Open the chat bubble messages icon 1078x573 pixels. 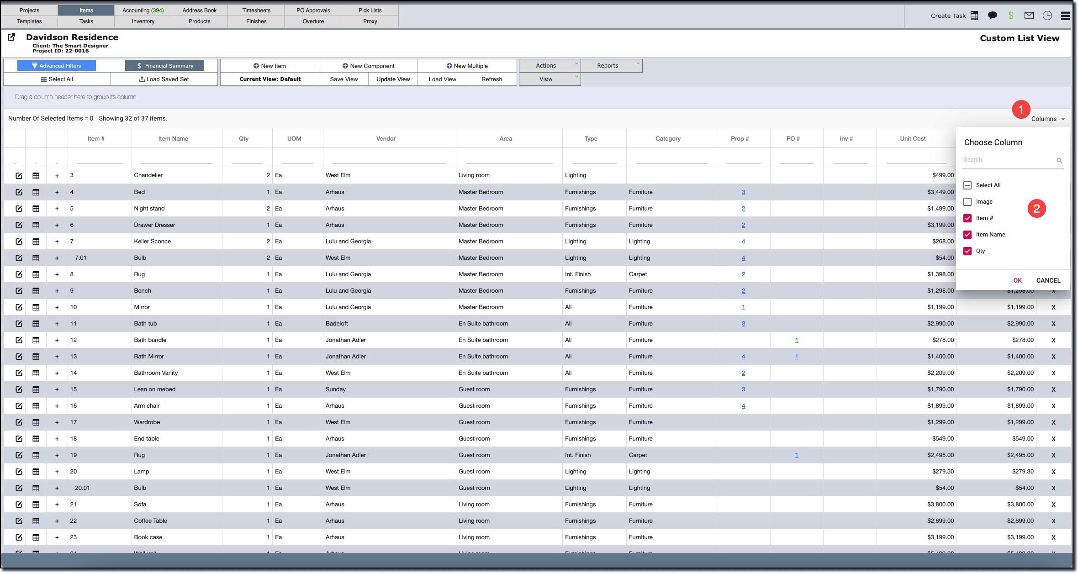(x=992, y=16)
